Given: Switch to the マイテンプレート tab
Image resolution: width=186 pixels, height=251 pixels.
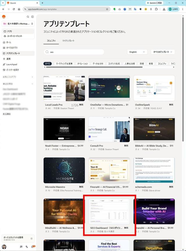Looking at the screenshot, I should [x=68, y=41].
